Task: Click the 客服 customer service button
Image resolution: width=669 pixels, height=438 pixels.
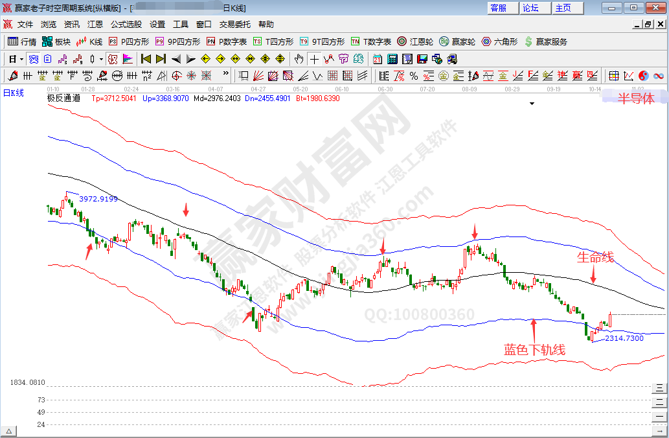Action: (503, 8)
